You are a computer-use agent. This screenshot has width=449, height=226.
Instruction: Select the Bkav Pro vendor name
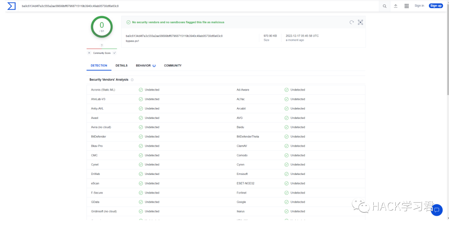[97, 146]
